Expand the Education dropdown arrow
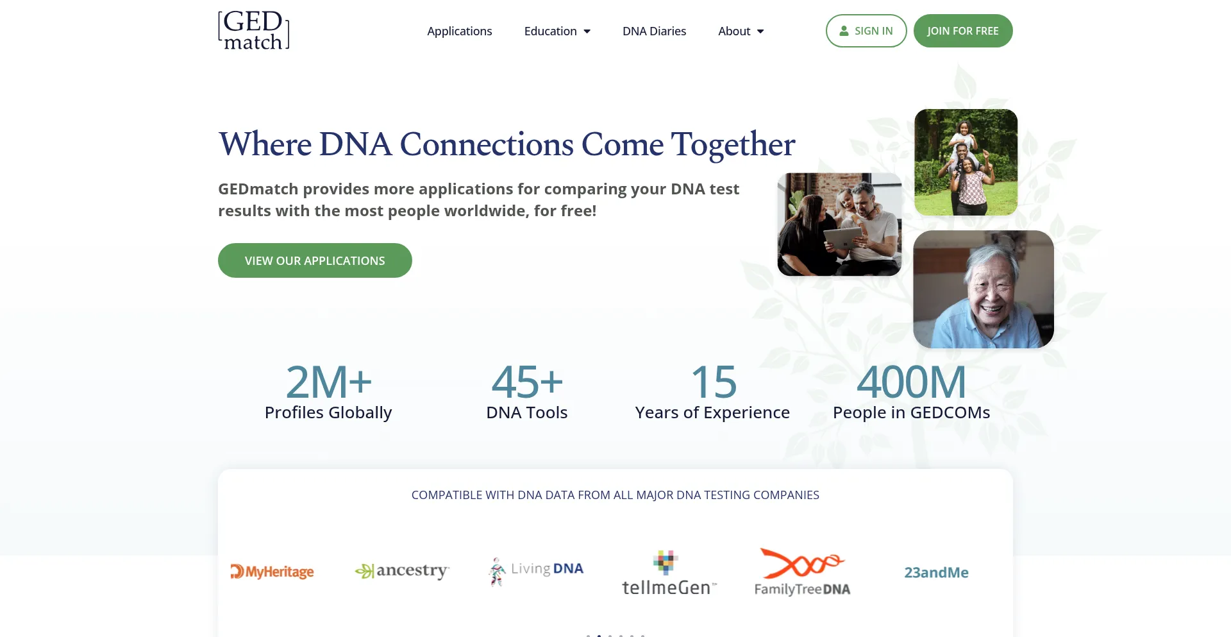The width and height of the screenshot is (1231, 637). click(x=587, y=31)
